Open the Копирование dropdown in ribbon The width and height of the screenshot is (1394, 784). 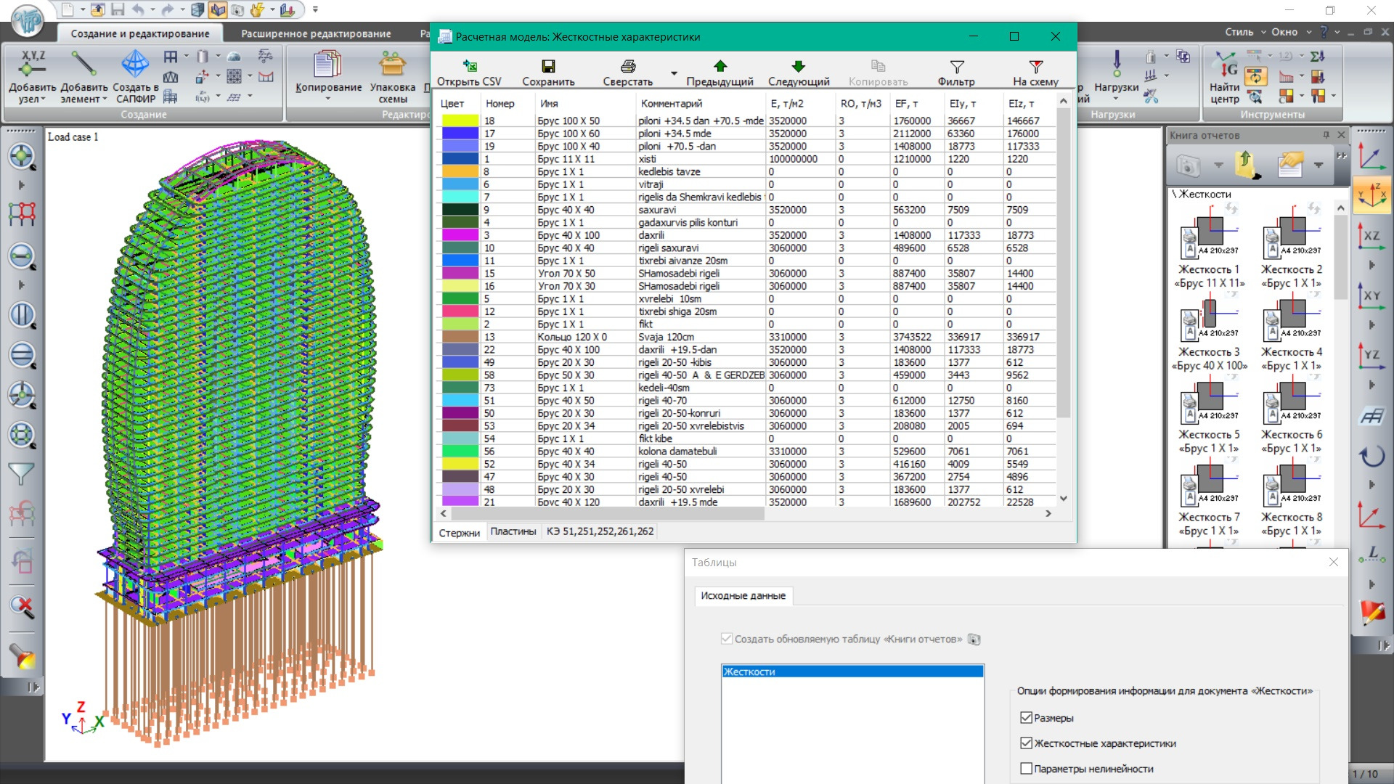(328, 97)
